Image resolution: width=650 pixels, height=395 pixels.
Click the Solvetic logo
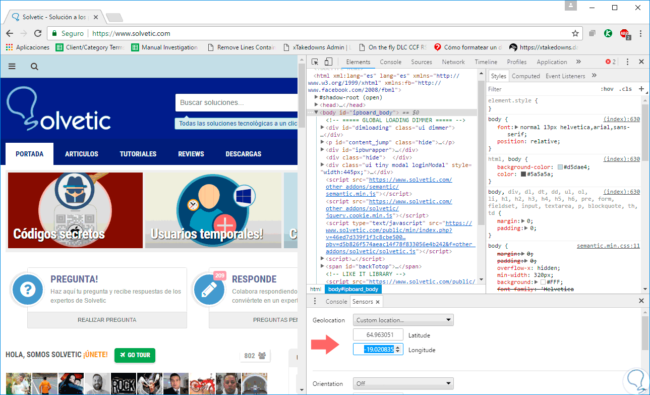coord(58,108)
